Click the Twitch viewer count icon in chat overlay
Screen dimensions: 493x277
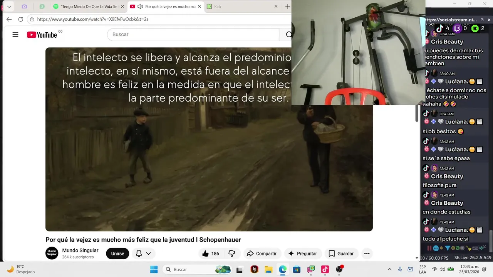(x=458, y=28)
